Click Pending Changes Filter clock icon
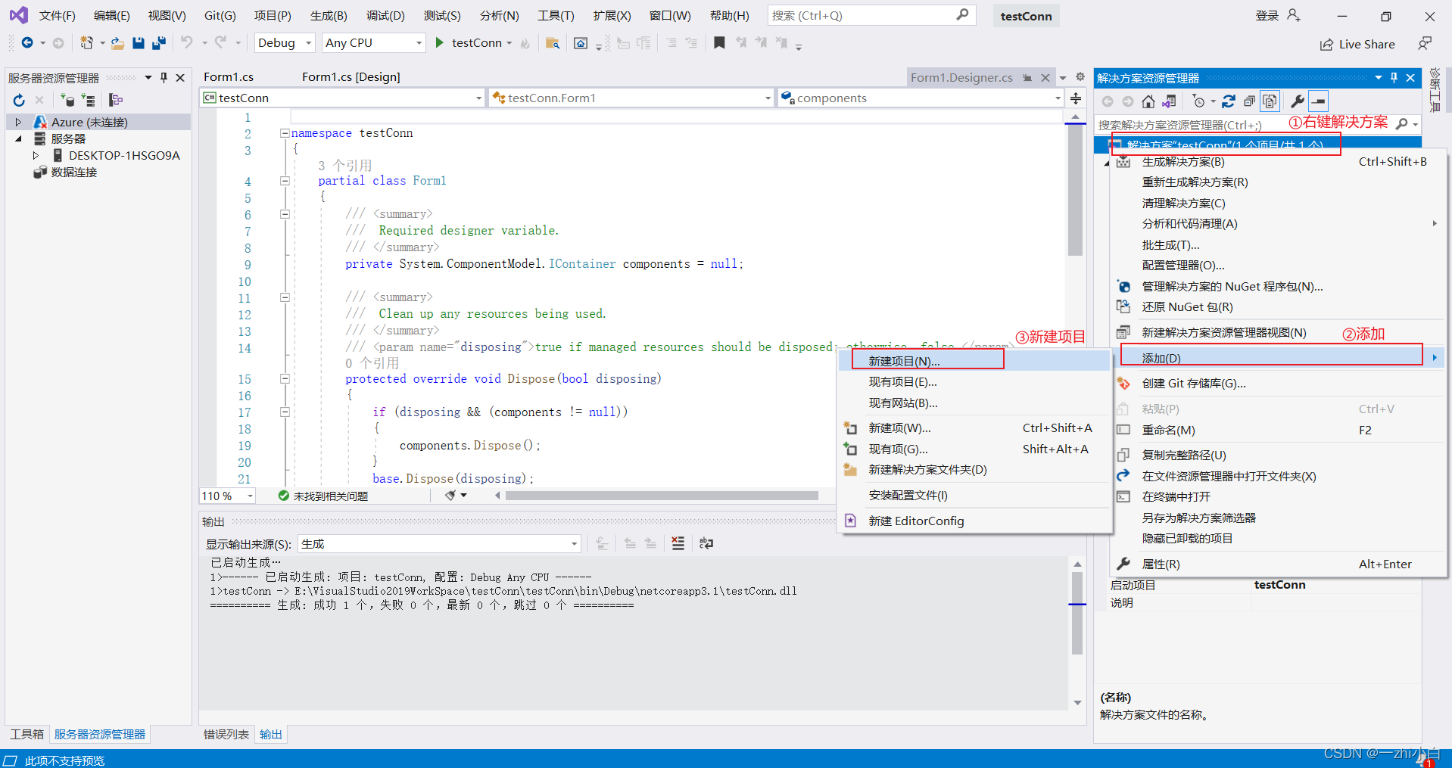 tap(1198, 101)
